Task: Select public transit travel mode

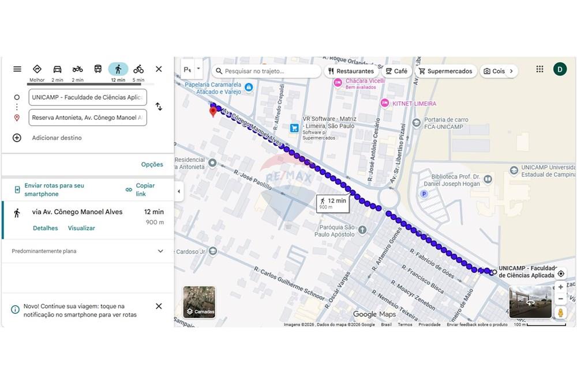Action: click(98, 70)
